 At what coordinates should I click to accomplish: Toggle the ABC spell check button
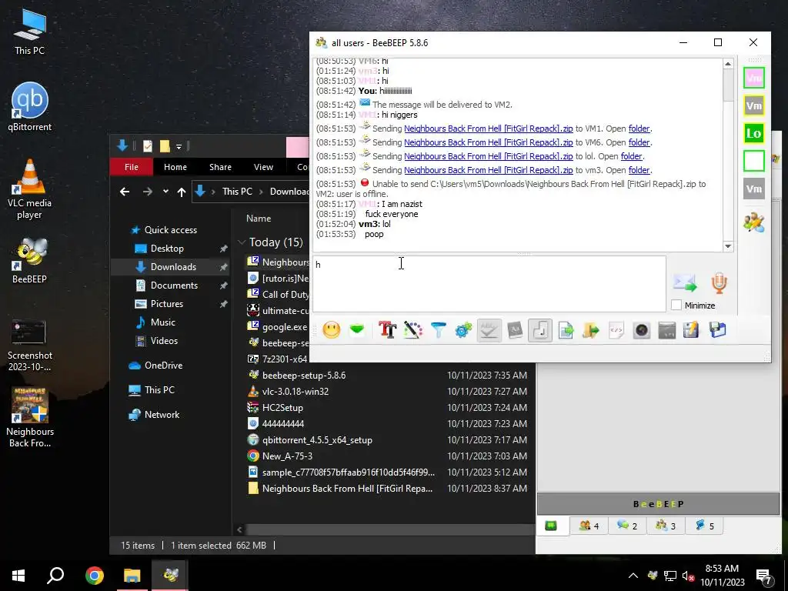click(x=489, y=330)
